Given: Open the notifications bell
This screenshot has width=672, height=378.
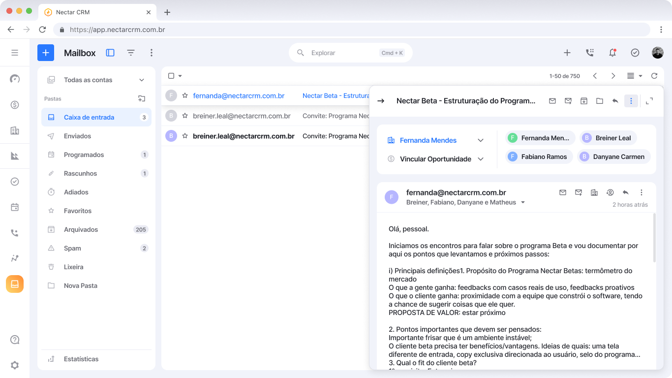Looking at the screenshot, I should click(x=612, y=53).
